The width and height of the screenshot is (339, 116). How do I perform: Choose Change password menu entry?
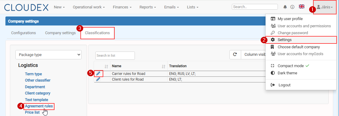coord(293,33)
